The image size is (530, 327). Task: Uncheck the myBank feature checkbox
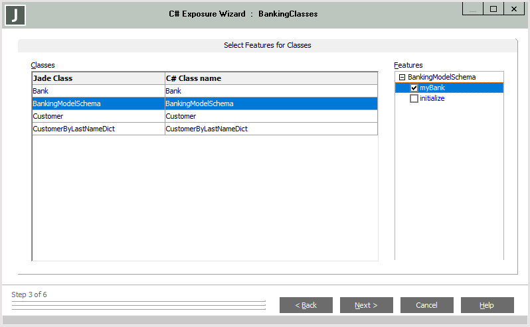pos(414,88)
